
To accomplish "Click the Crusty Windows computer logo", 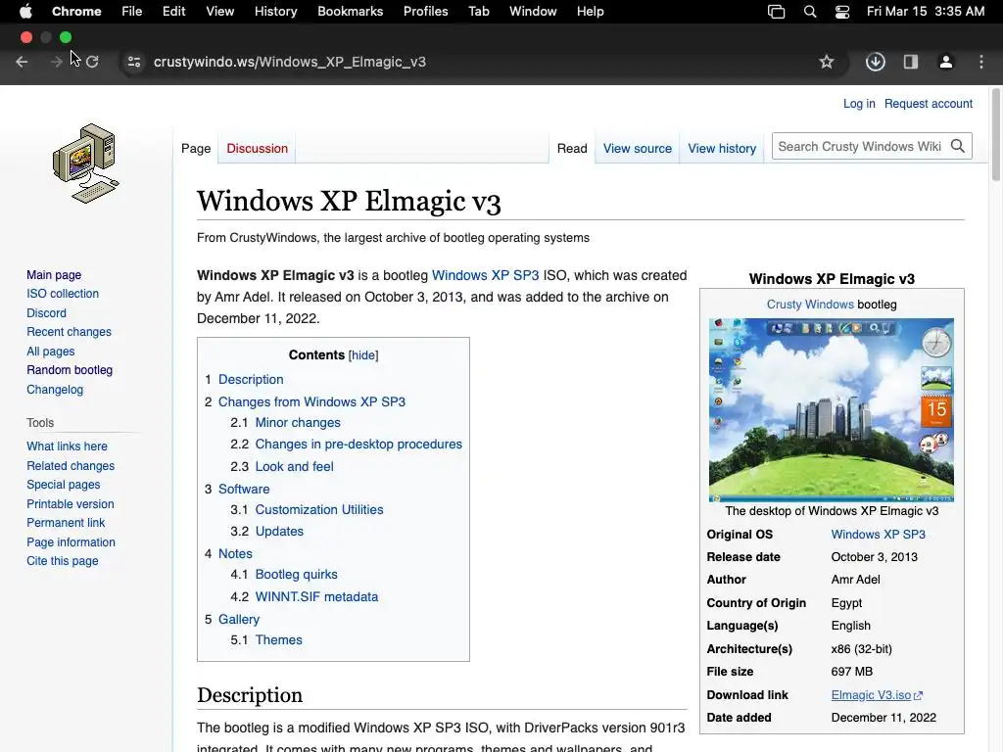I will (x=86, y=164).
